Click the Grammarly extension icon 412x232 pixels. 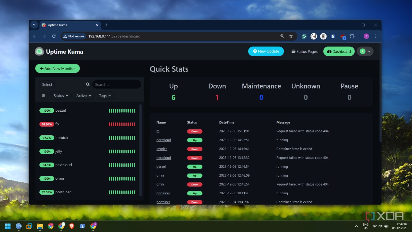[x=304, y=36]
